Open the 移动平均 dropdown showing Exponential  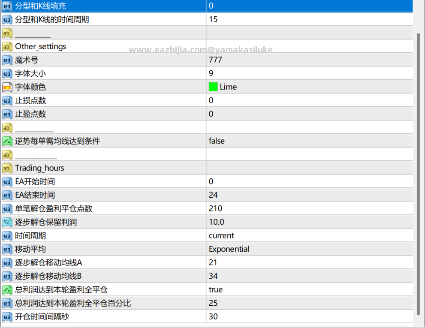[x=309, y=249]
